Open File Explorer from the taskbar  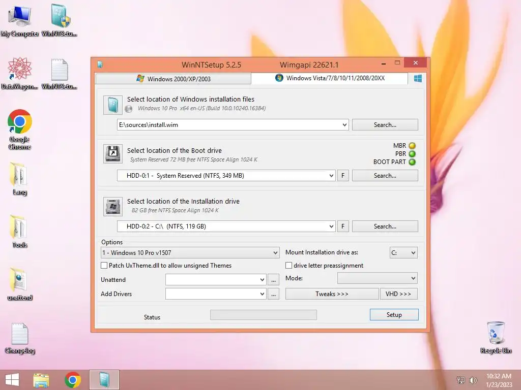[x=41, y=380]
